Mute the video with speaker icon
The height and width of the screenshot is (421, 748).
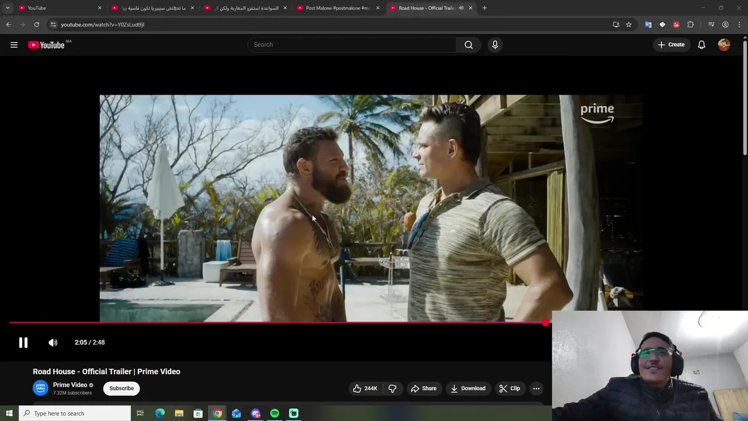coord(53,343)
